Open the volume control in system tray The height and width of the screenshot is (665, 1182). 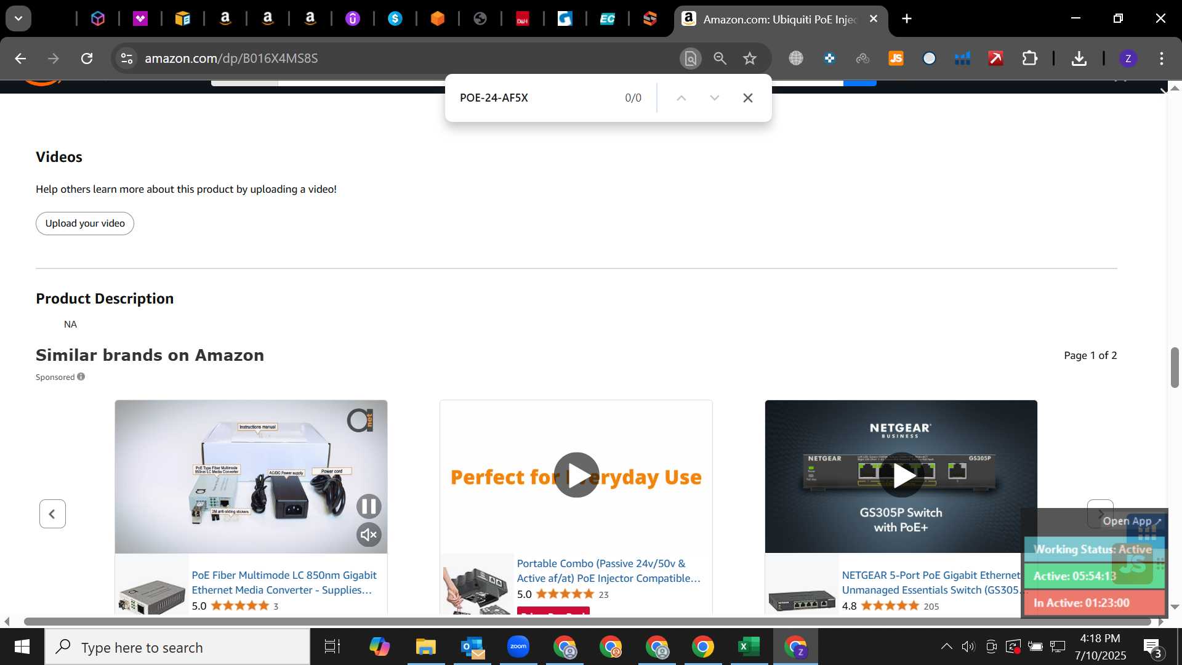coord(968,647)
